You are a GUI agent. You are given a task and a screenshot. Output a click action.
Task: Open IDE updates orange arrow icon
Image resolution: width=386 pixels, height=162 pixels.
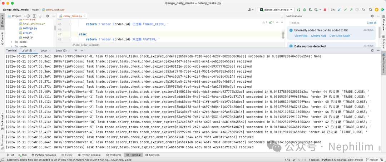point(376,10)
